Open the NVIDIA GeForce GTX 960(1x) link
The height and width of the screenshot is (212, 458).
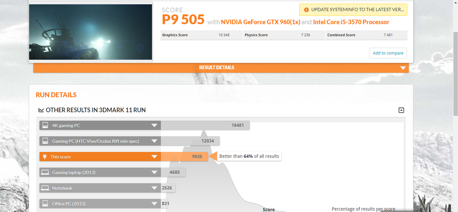(x=261, y=22)
